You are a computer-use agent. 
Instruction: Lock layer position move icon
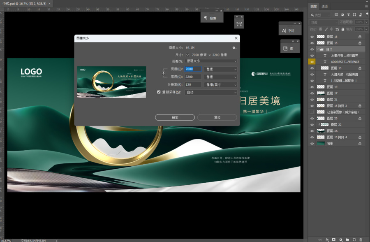pos(331,29)
